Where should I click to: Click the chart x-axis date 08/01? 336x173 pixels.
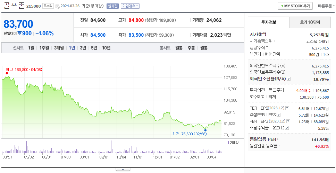84,157
